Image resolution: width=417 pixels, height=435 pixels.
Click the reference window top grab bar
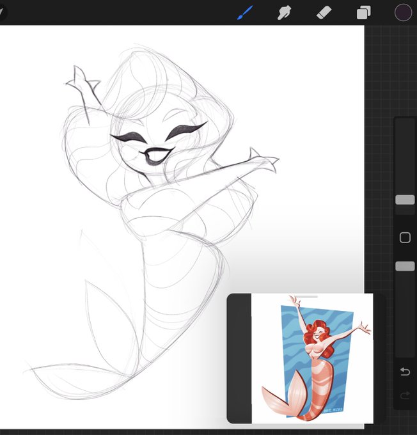click(306, 297)
